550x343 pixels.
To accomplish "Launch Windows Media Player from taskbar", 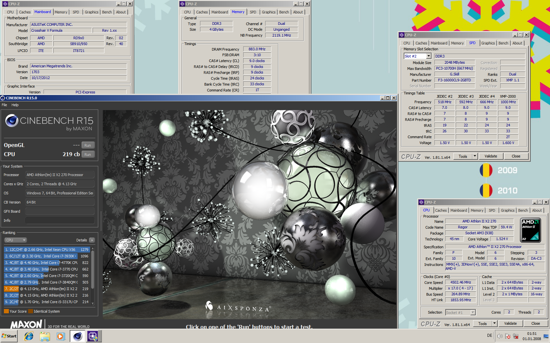I will coord(61,336).
